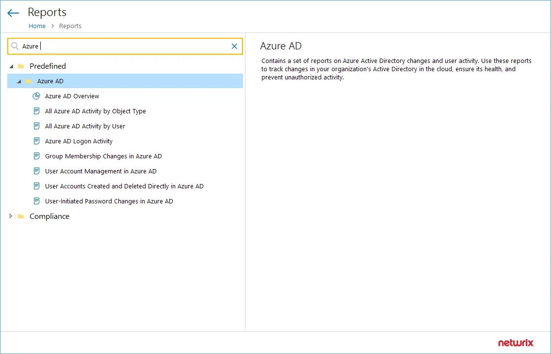The width and height of the screenshot is (551, 354).
Task: Click the Azure AD Logon Activity report icon
Action: (36, 141)
